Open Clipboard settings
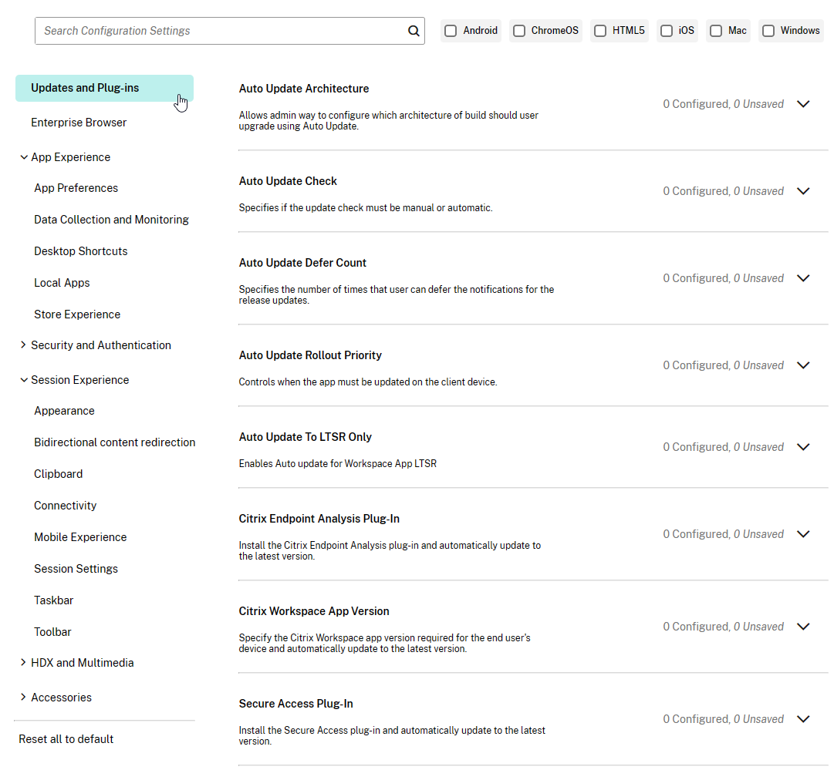834x770 pixels. pyautogui.click(x=59, y=474)
